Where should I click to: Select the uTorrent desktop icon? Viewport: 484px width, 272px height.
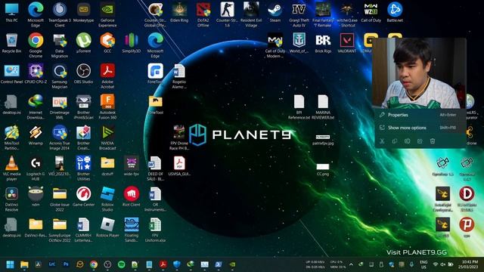coord(84,43)
